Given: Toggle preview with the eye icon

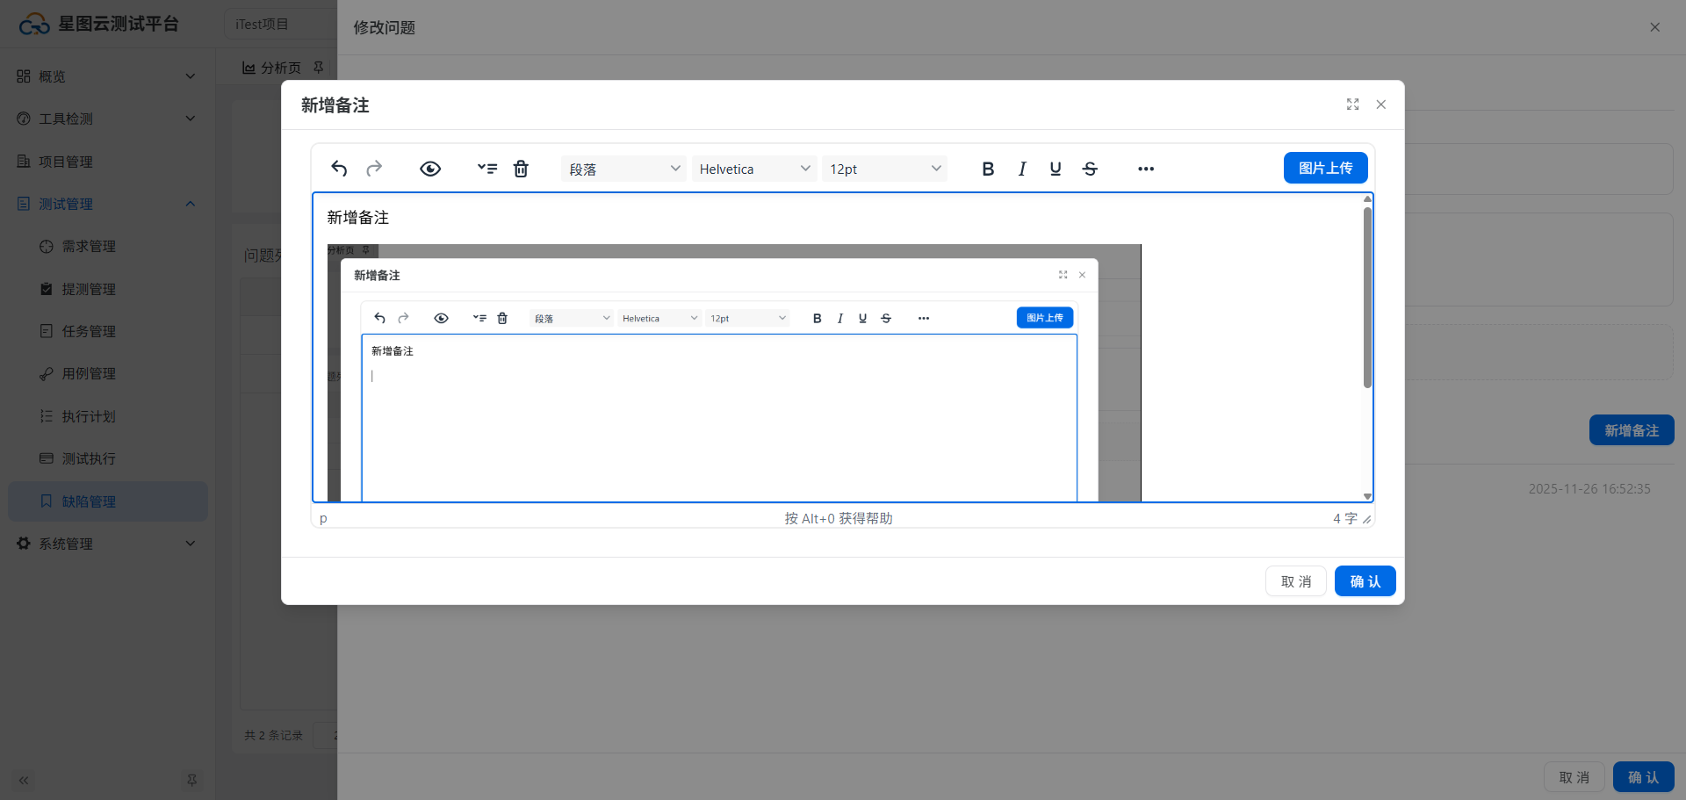Looking at the screenshot, I should click(430, 169).
